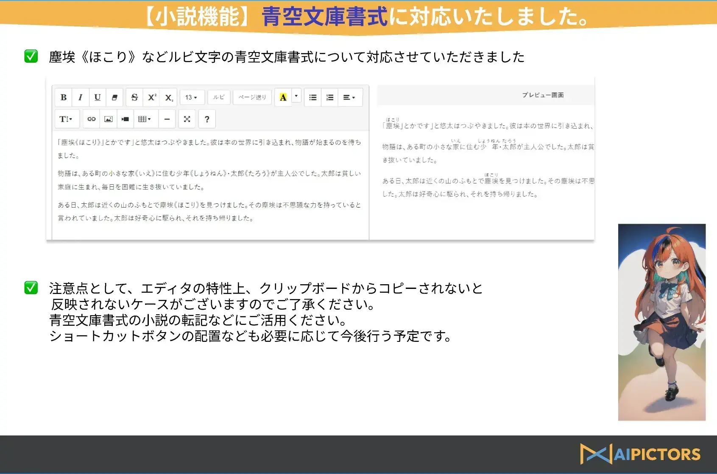This screenshot has width=717, height=474.
Task: Click the ルビ button
Action: [219, 97]
